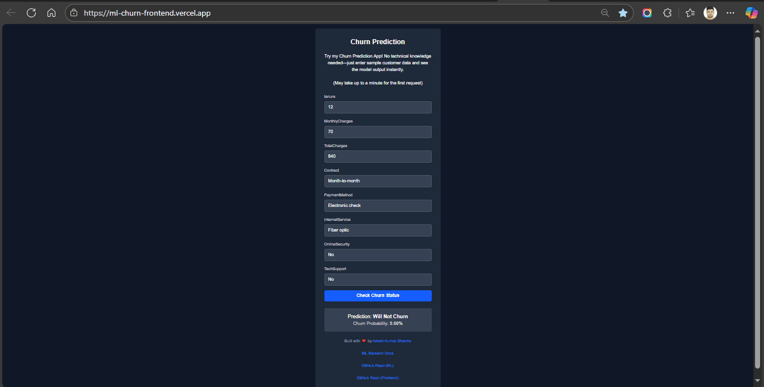The height and width of the screenshot is (387, 764).
Task: Open the GitHub Repo (ML) link
Action: click(x=378, y=366)
